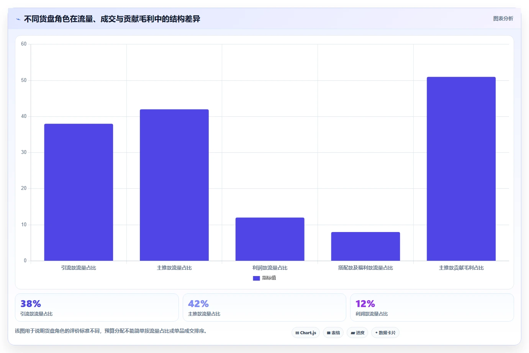Click the 主推款流量占比 card caption
Screen dimensions: 529x353
[204, 314]
